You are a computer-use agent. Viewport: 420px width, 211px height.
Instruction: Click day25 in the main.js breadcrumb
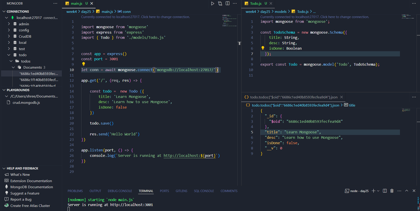pos(86,12)
